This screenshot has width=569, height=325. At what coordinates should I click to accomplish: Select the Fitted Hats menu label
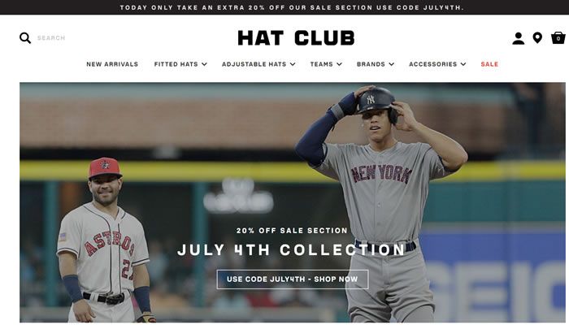(x=176, y=64)
